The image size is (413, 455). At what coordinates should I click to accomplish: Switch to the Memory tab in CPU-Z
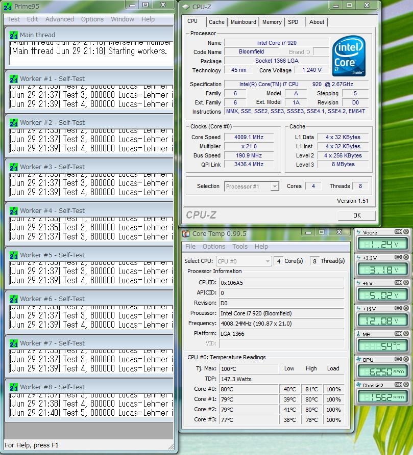click(272, 22)
